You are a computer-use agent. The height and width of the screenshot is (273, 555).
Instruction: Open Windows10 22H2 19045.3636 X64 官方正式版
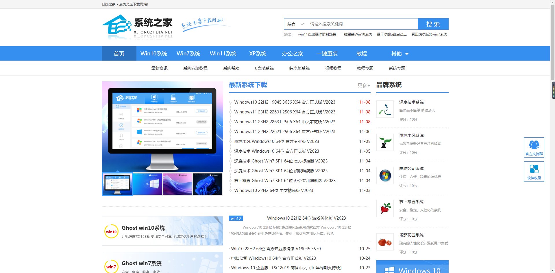[x=285, y=102]
